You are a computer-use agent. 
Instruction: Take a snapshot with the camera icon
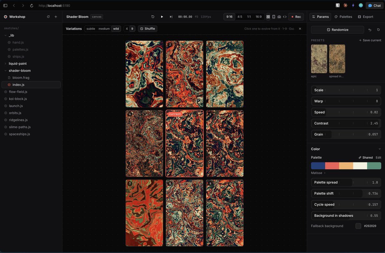coord(279,17)
